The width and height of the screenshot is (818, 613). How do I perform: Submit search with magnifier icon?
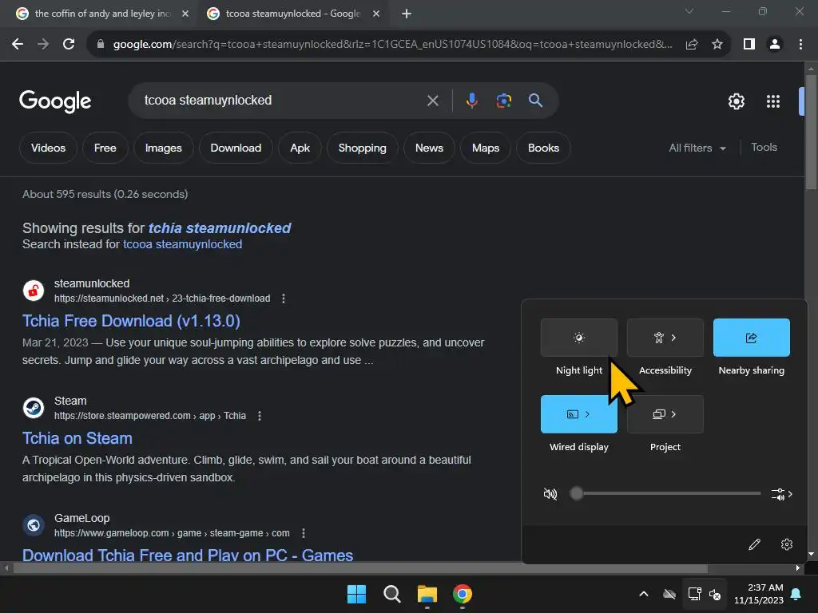536,101
